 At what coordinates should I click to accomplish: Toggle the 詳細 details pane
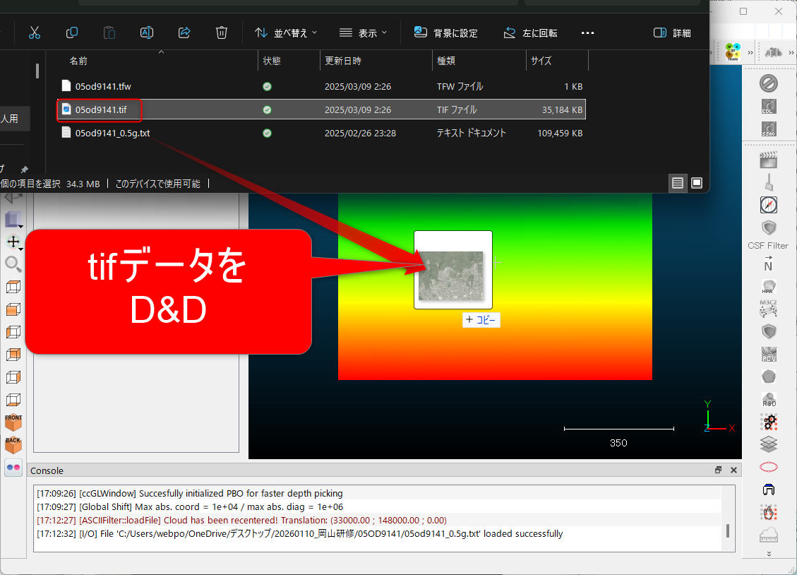pyautogui.click(x=672, y=32)
